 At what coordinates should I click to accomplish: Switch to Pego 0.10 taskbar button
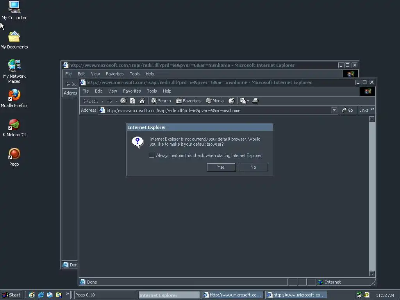tap(105, 295)
